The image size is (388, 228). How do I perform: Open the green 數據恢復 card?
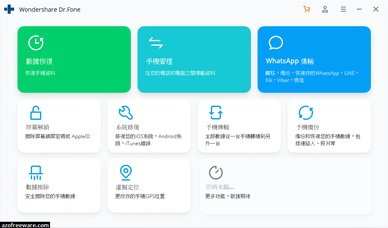tap(74, 59)
